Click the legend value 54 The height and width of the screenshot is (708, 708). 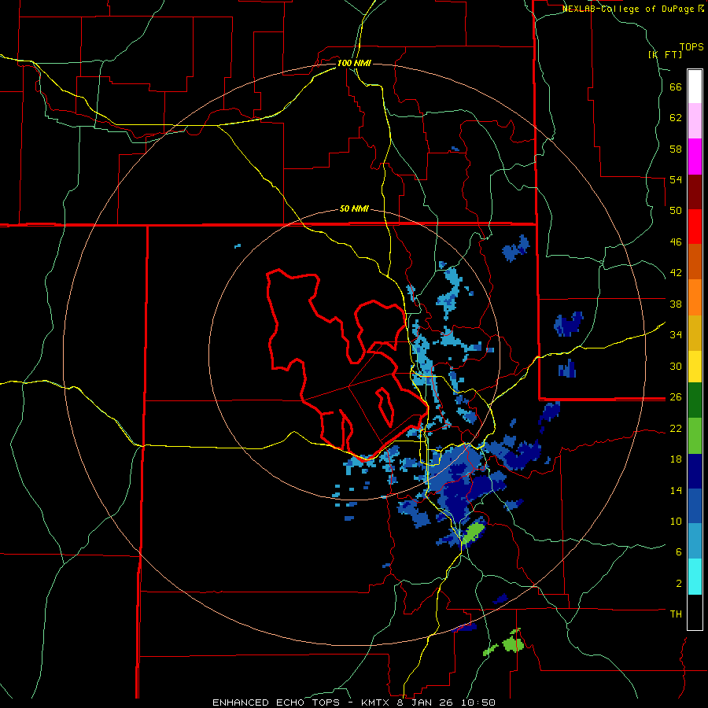(x=676, y=179)
